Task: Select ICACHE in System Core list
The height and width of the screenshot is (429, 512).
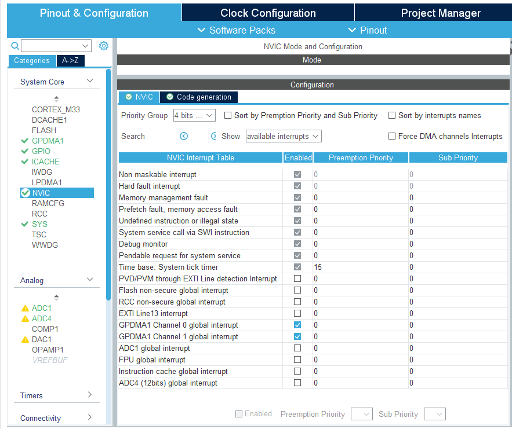Action: coord(45,162)
